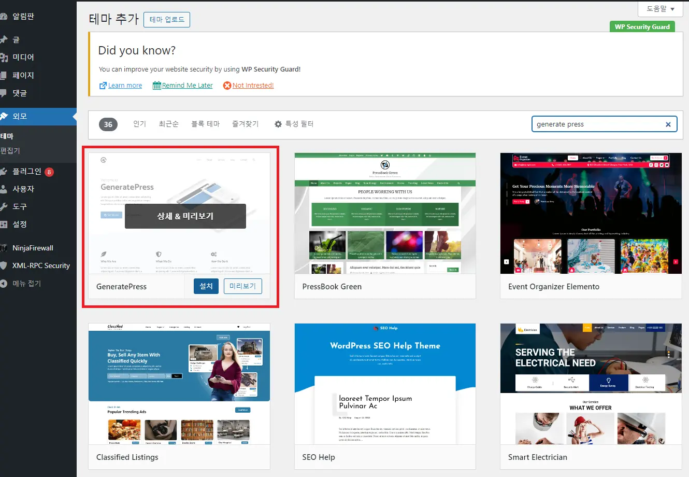Image resolution: width=689 pixels, height=477 pixels.
Task: Open the Event Organizer Elemento thumbnail
Action: 591,213
